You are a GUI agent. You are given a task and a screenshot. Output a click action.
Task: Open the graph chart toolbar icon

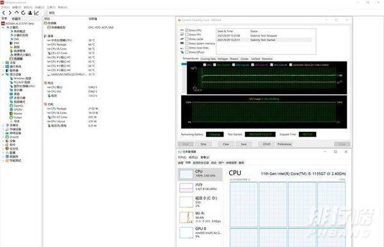(x=36, y=13)
